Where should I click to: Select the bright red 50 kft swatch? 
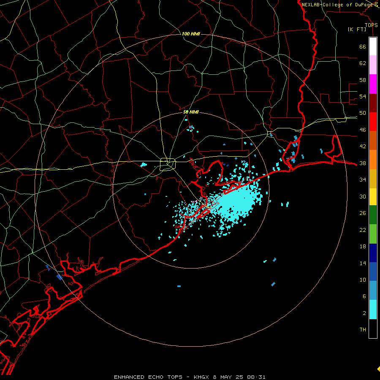coord(373,122)
